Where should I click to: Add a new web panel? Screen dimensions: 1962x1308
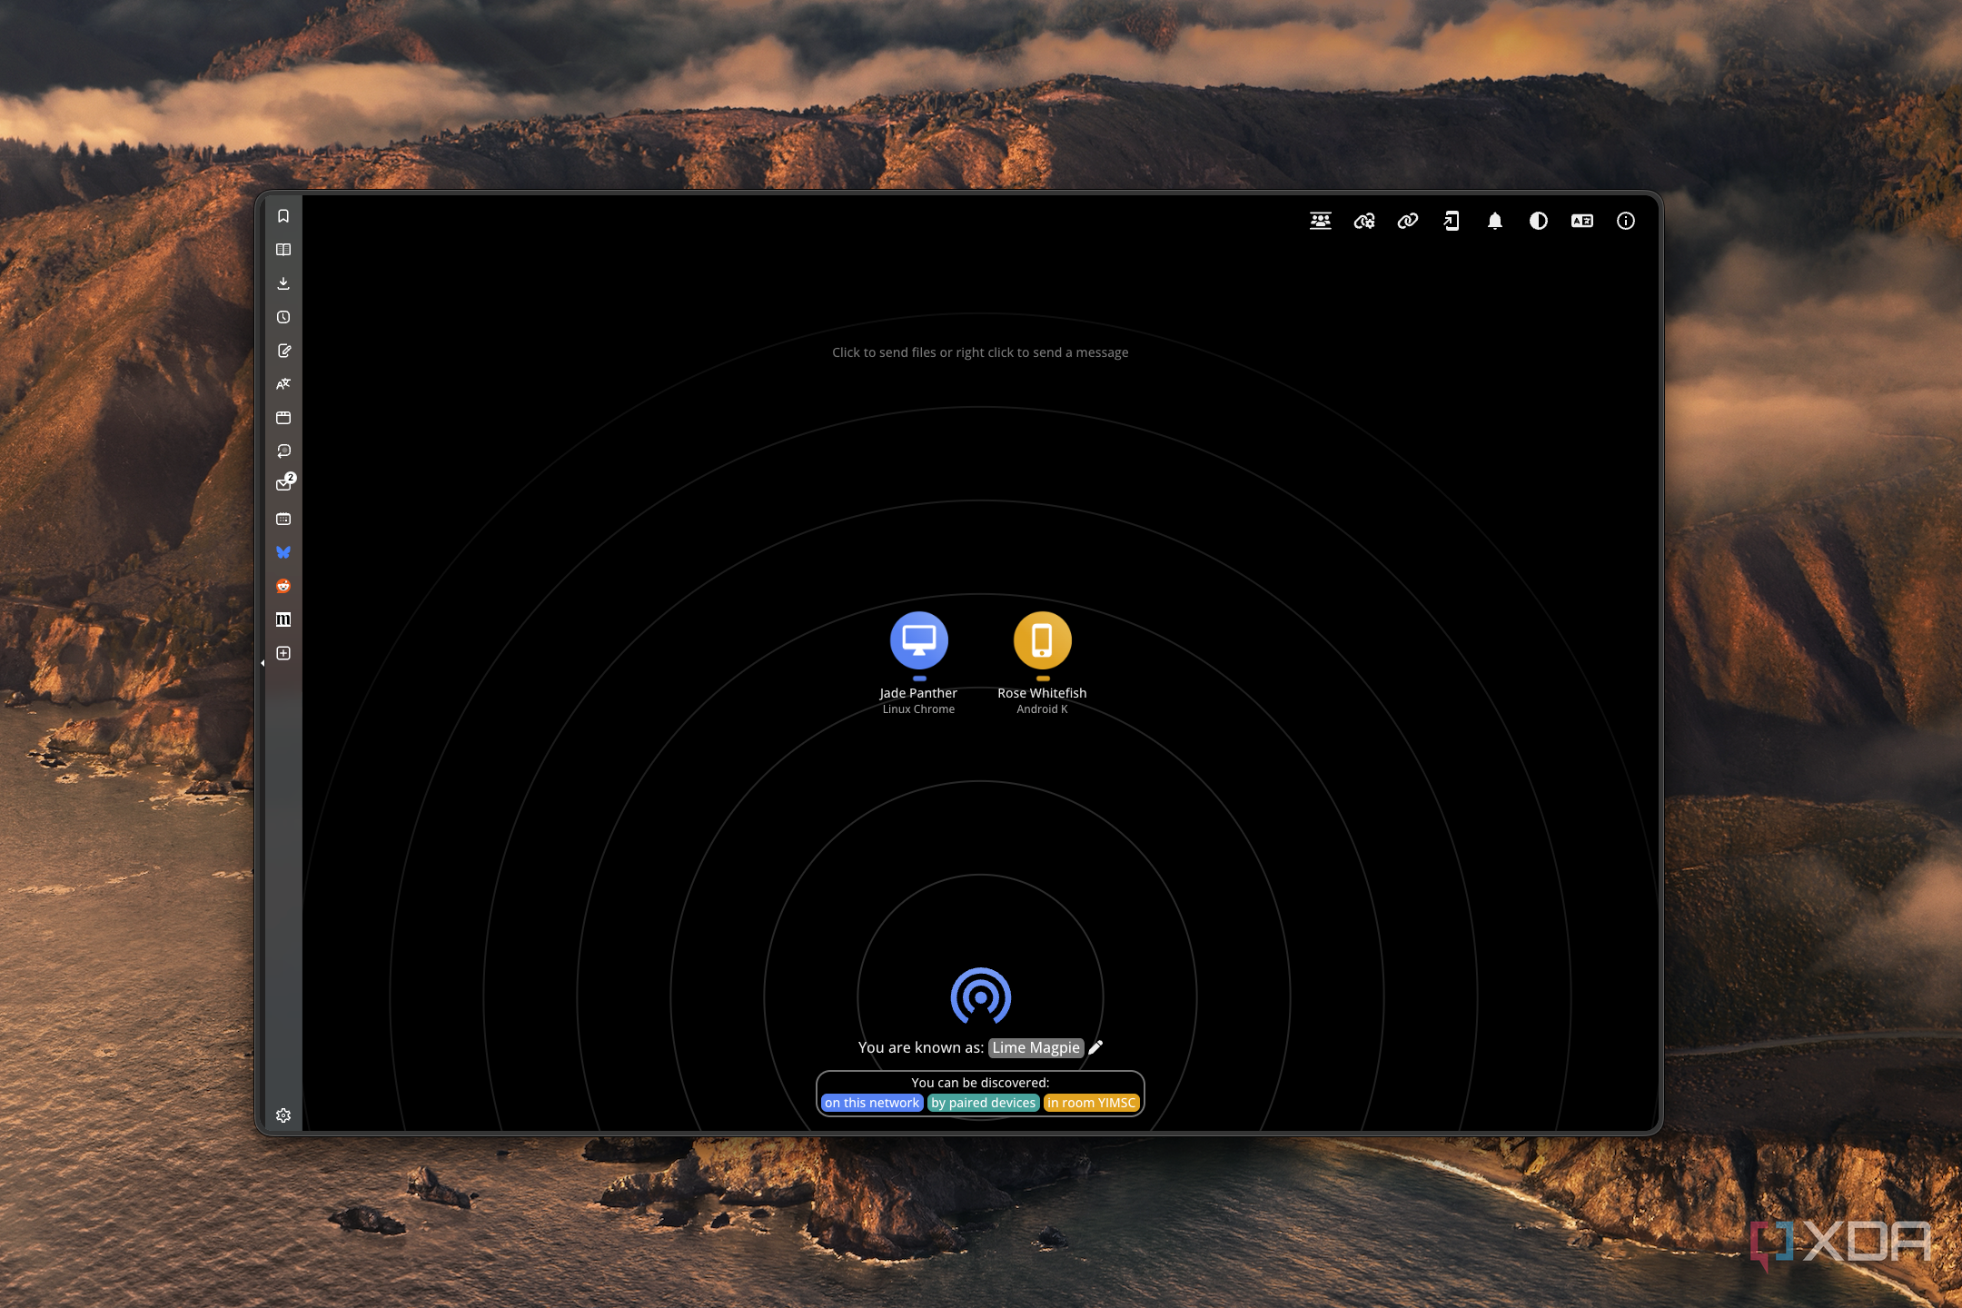pyautogui.click(x=283, y=653)
